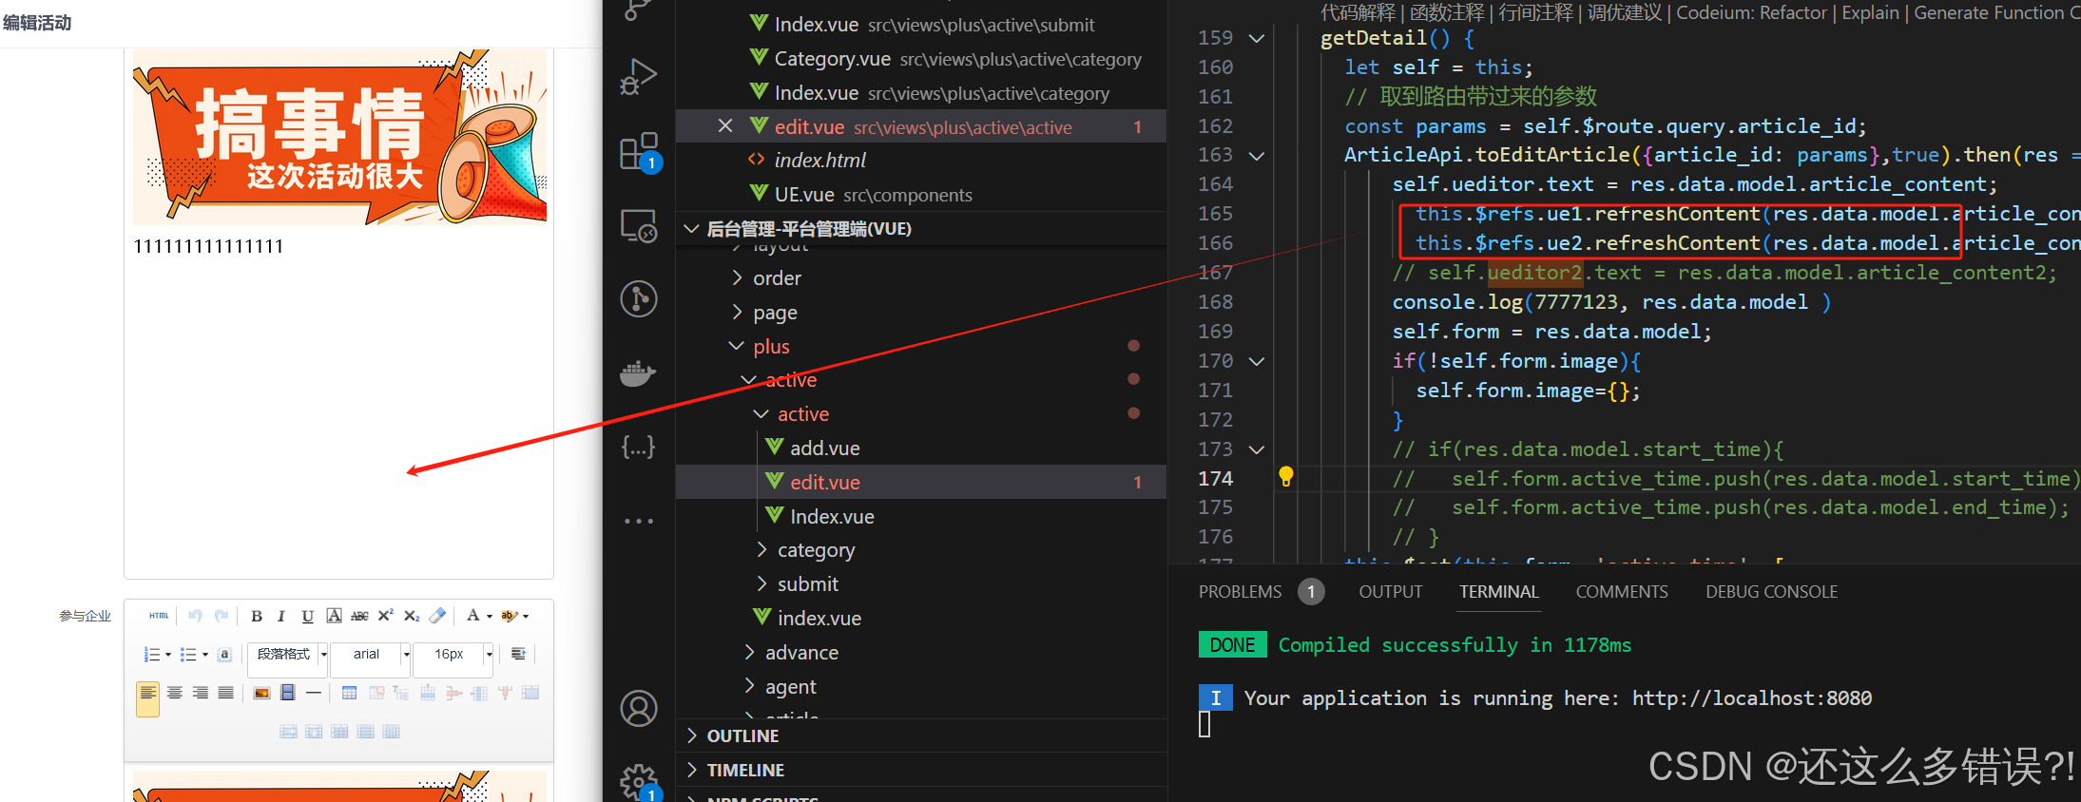Select edit.vue in the file tree
The image size is (2081, 802).
coord(920,483)
